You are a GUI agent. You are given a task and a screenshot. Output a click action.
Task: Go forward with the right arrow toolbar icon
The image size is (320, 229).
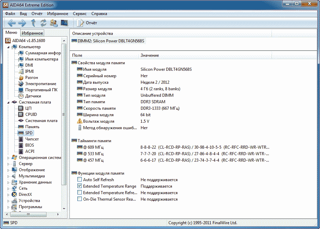pyautogui.click(x=22, y=23)
